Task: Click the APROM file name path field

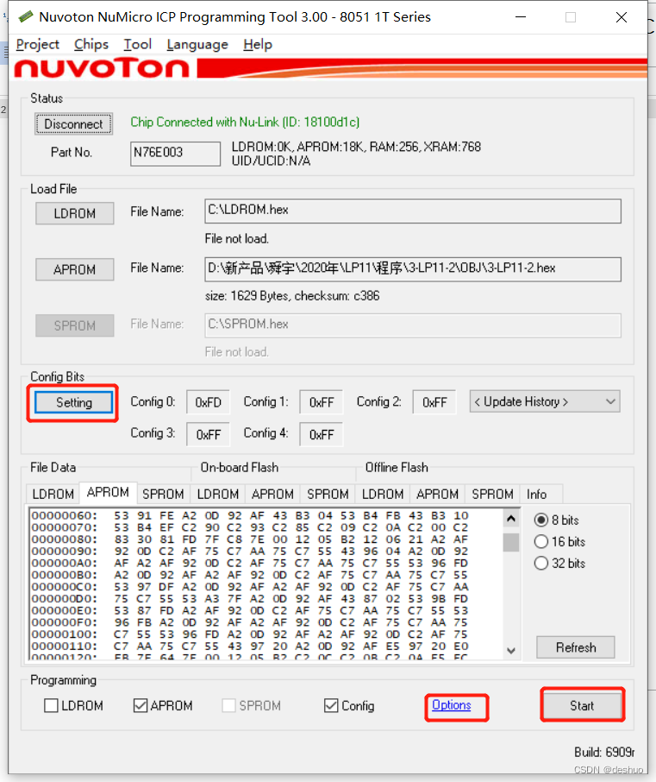Action: [x=413, y=269]
